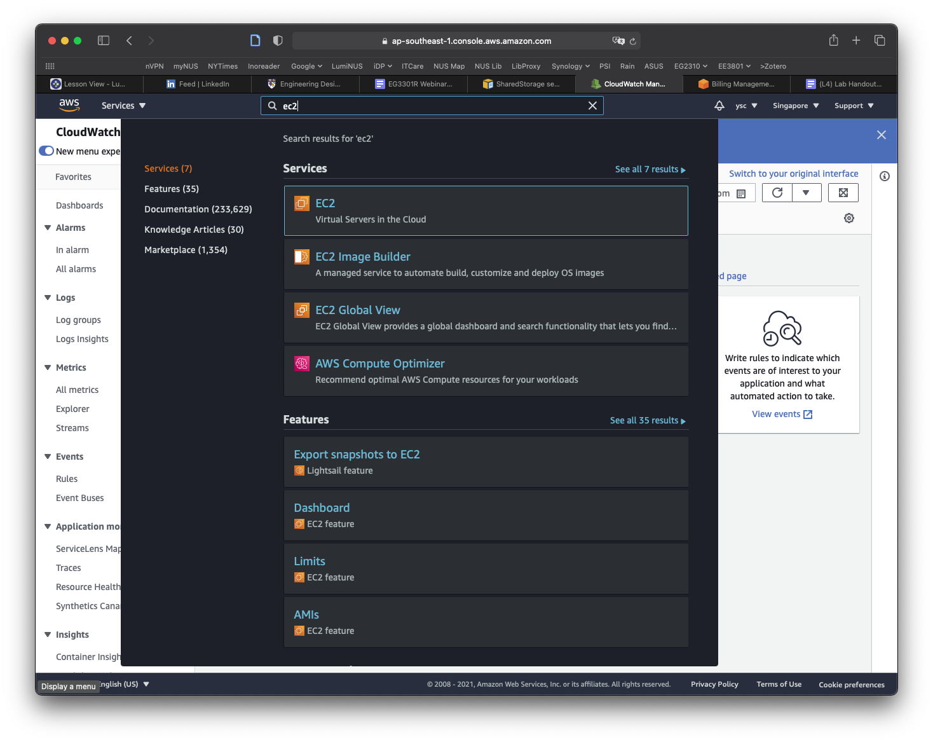Collapse the Alarms section in sidebar
Image resolution: width=933 pixels, height=742 pixels.
point(48,228)
